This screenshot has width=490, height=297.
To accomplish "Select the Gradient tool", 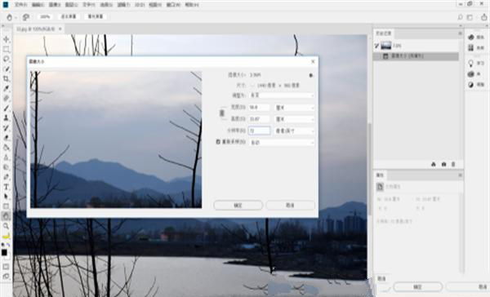I will tap(6, 148).
